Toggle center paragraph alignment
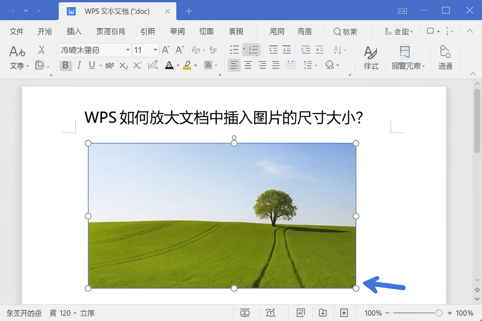This screenshot has height=321, width=482. (248, 65)
